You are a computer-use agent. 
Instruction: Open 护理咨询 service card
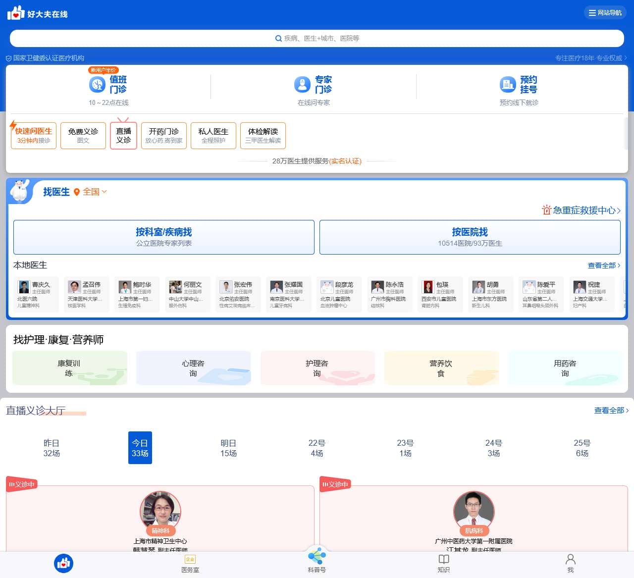click(317, 368)
